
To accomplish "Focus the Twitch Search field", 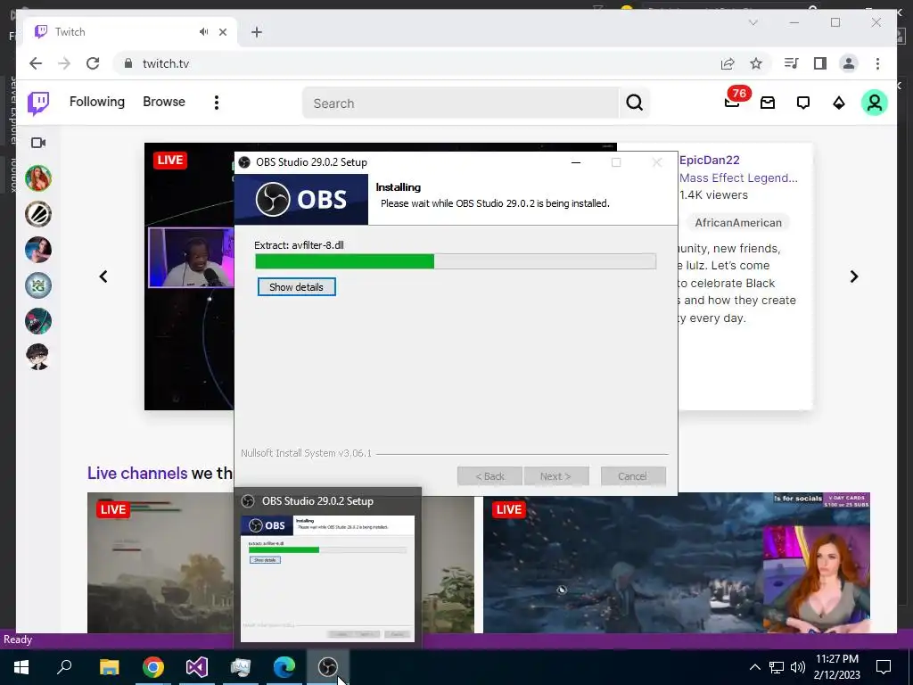I will click(460, 103).
